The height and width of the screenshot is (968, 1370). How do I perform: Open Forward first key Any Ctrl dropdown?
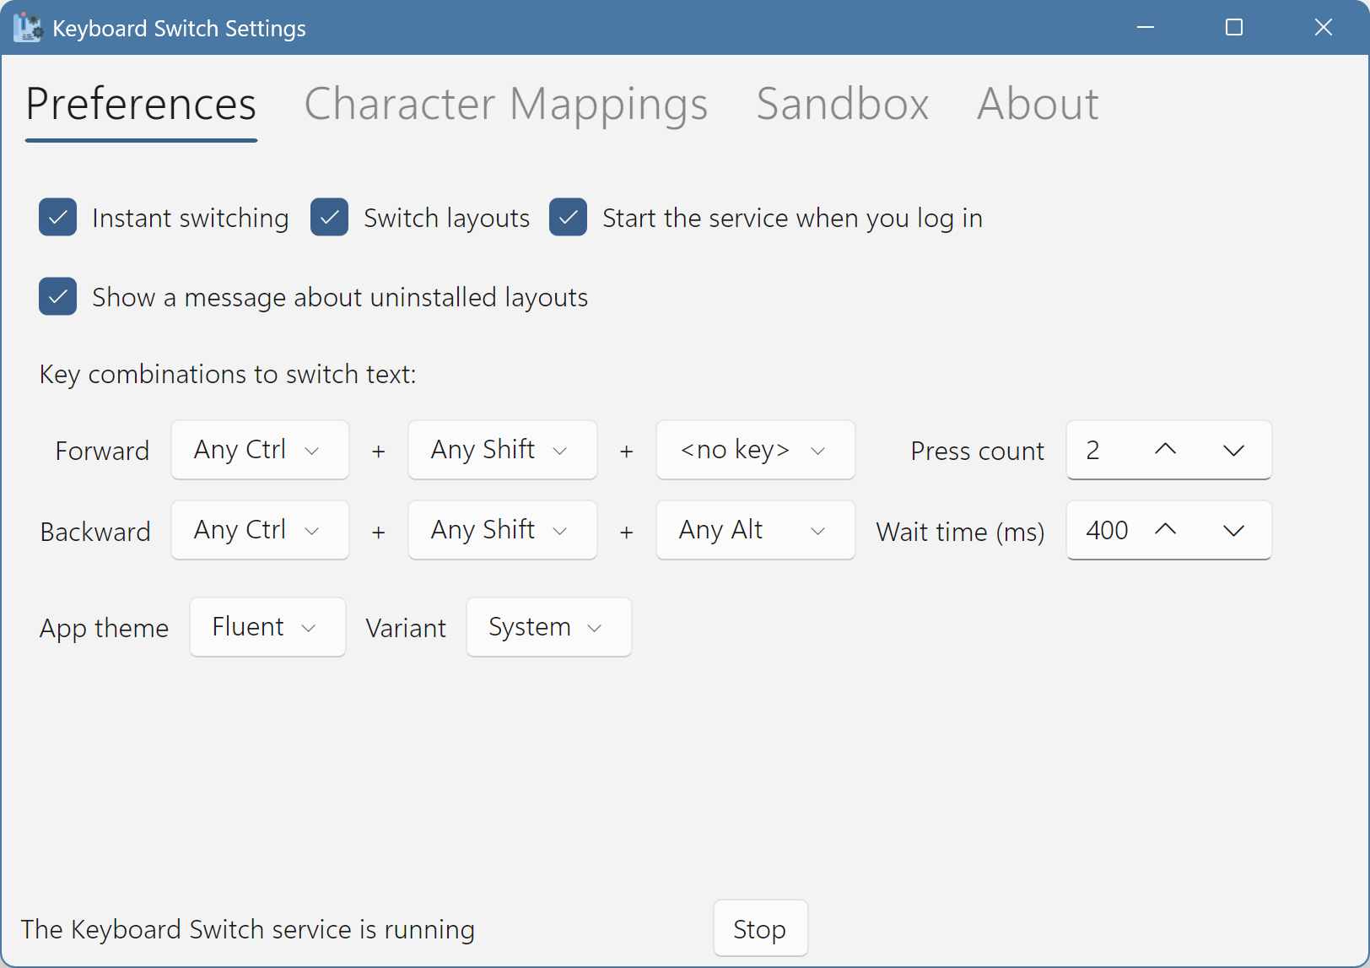pyautogui.click(x=260, y=450)
